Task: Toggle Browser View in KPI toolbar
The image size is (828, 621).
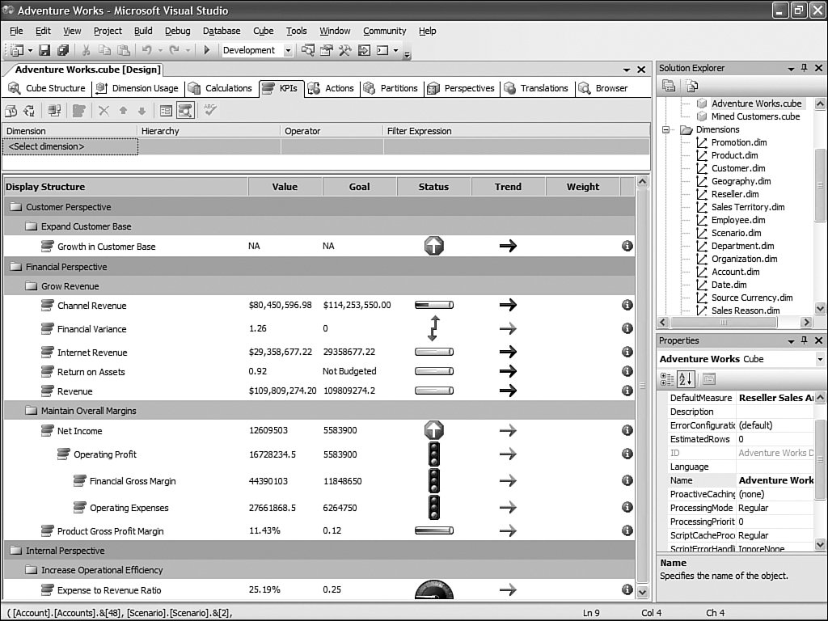Action: point(185,110)
